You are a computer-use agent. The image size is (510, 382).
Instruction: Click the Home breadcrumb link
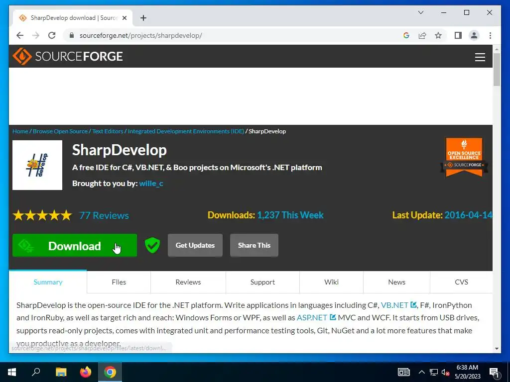(20, 131)
